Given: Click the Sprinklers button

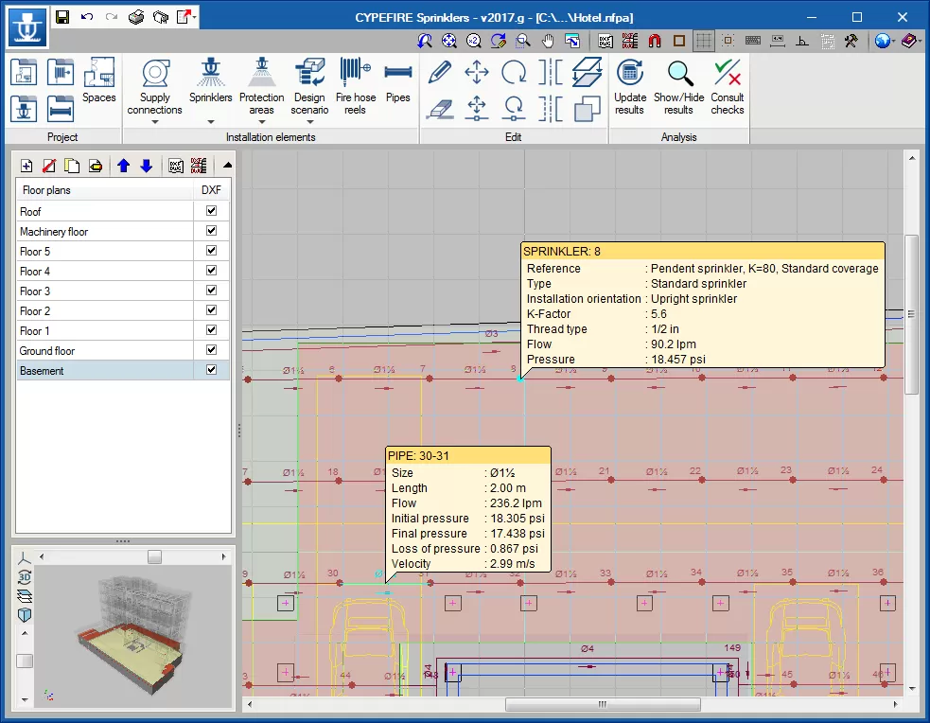Looking at the screenshot, I should click(x=211, y=80).
